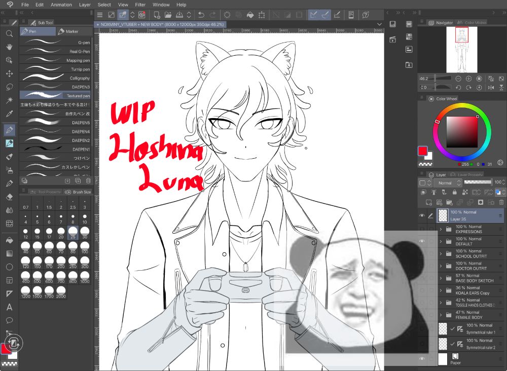Expand the EXPRESSIONS layer folder

(441, 229)
